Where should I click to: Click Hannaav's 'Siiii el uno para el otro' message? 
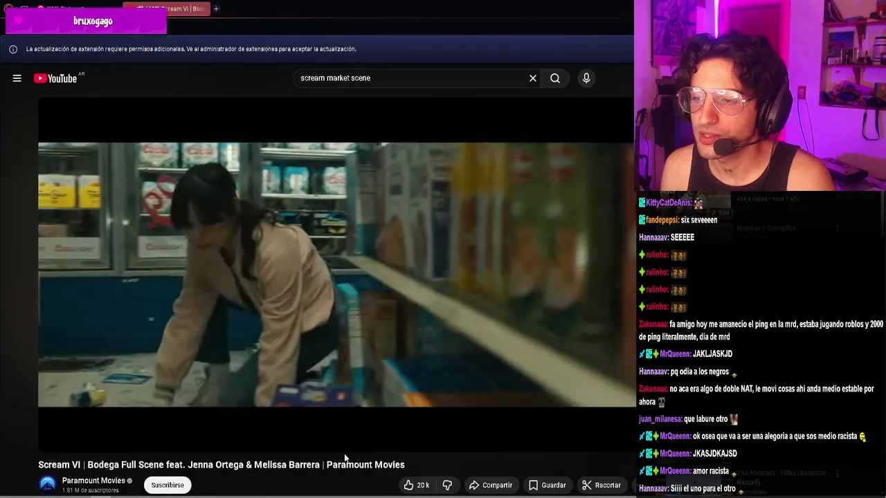click(703, 488)
